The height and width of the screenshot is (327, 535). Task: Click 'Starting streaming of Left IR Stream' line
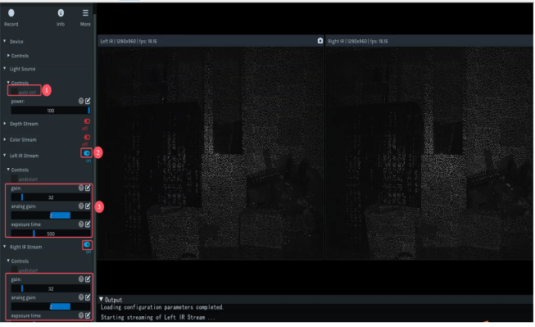[158, 317]
